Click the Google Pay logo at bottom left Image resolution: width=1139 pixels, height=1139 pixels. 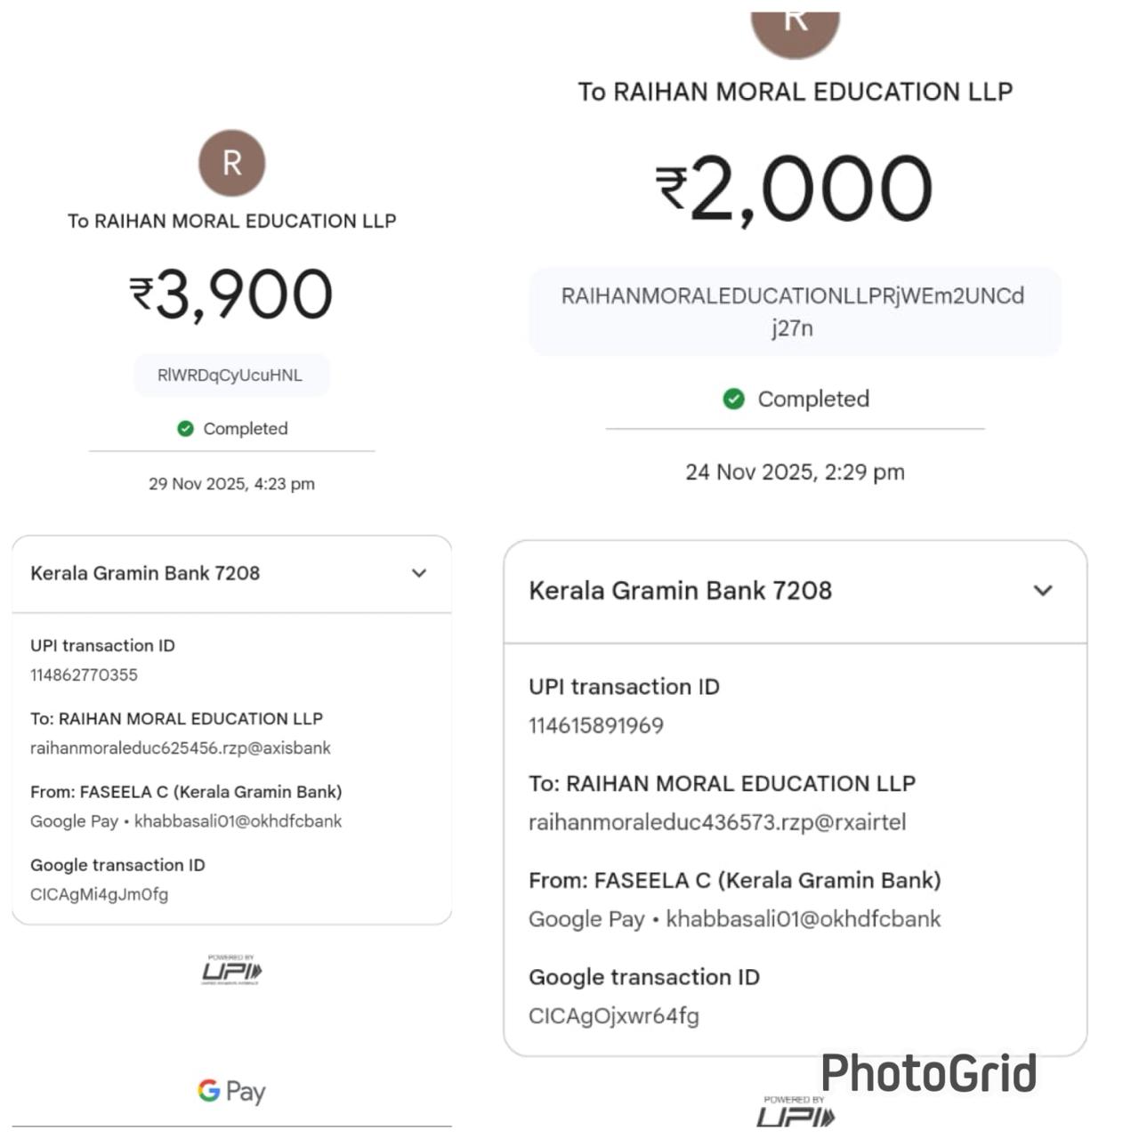[231, 1091]
